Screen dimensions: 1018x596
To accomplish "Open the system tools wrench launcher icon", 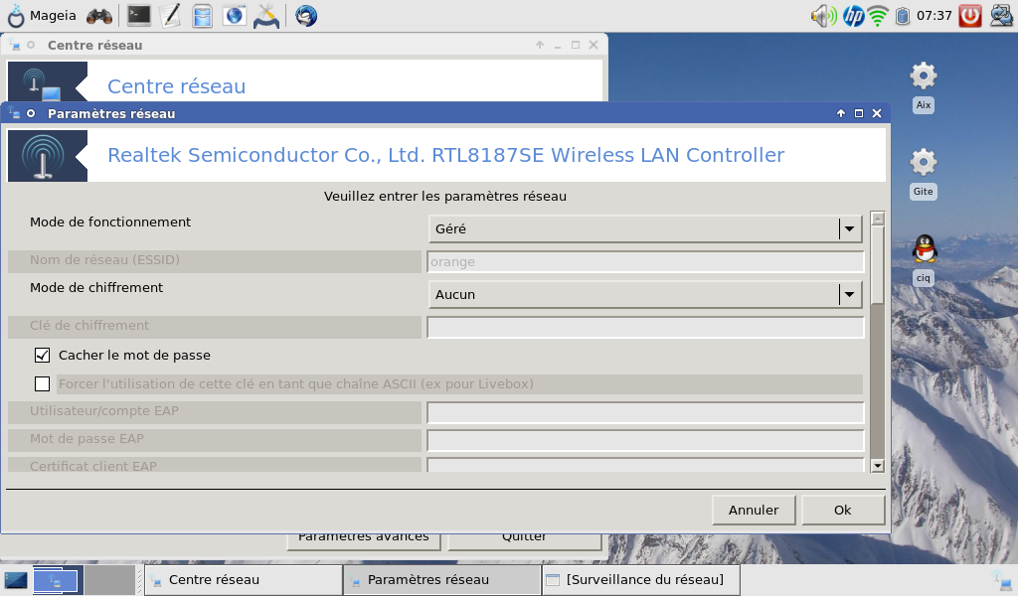I will coord(266,16).
